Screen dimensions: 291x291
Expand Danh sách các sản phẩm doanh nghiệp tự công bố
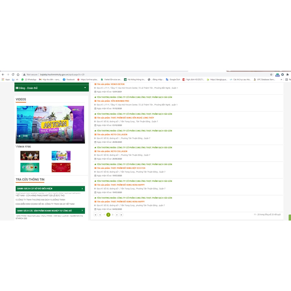50,211
